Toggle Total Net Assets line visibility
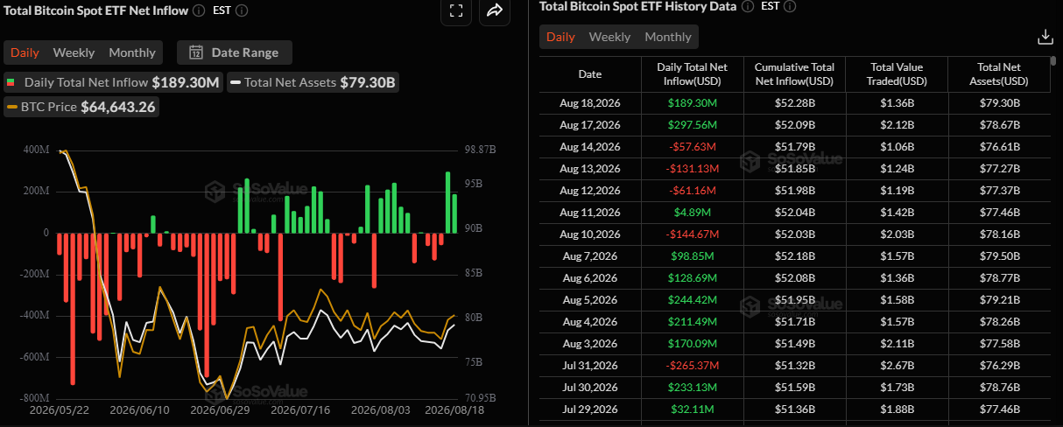1063x427 pixels. tap(313, 83)
